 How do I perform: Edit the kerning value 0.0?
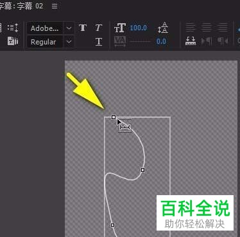click(161, 41)
